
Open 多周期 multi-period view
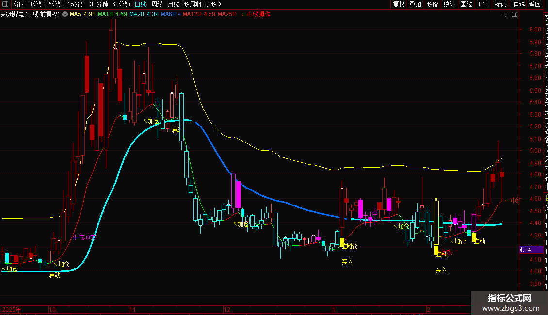[x=192, y=4]
